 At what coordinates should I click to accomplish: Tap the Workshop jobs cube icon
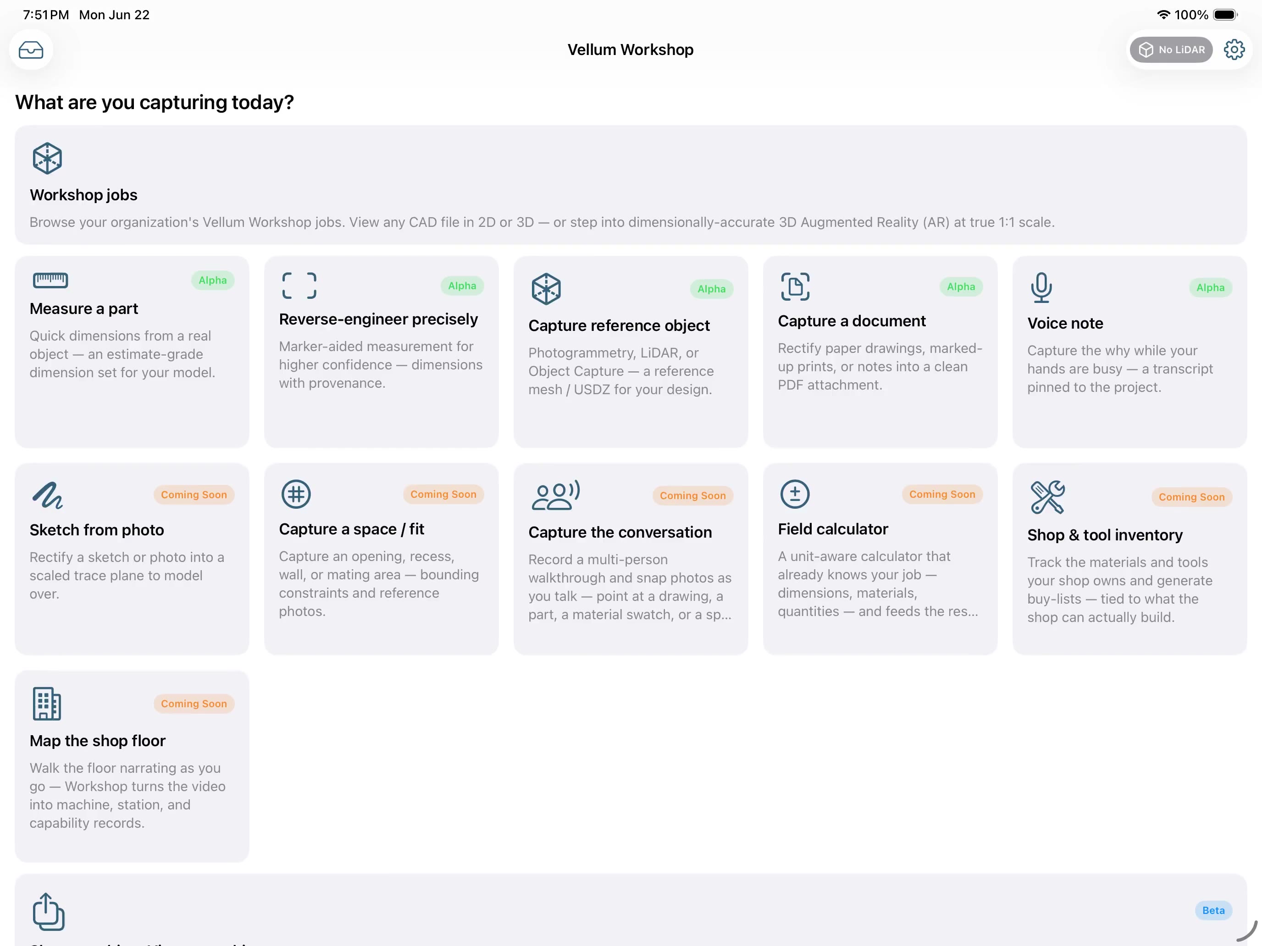[47, 158]
